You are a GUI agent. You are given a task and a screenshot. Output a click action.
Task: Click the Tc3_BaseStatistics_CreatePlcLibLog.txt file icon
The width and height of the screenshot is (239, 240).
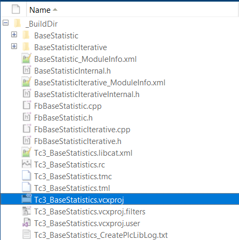27,234
